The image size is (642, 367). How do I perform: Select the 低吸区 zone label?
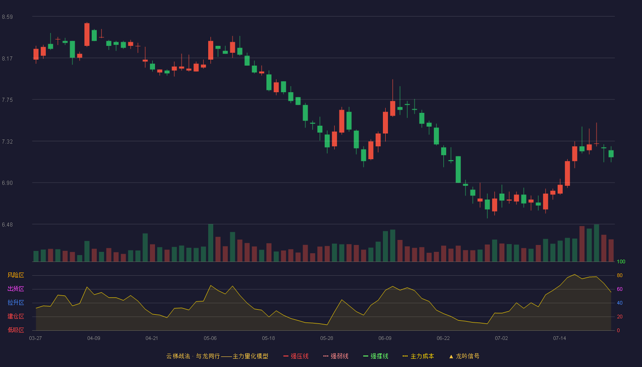[x=16, y=330]
